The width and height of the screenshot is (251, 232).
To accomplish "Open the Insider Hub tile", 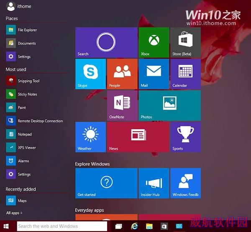I will (x=154, y=183).
